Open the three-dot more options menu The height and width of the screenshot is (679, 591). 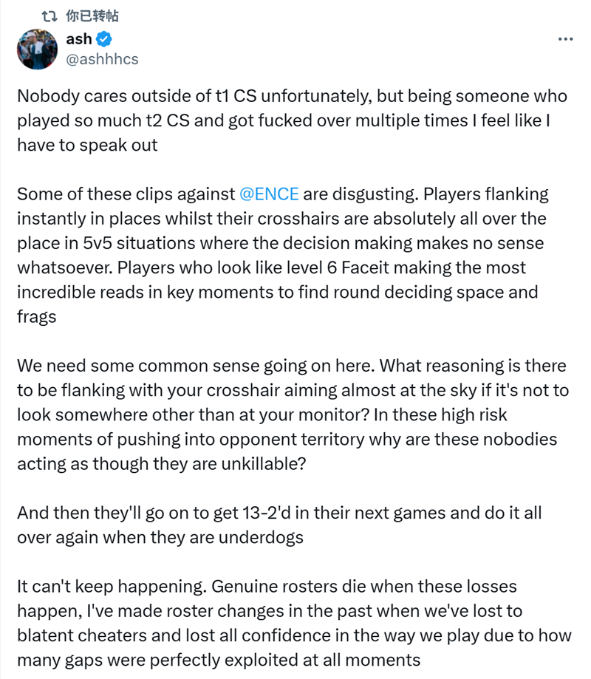[x=565, y=39]
